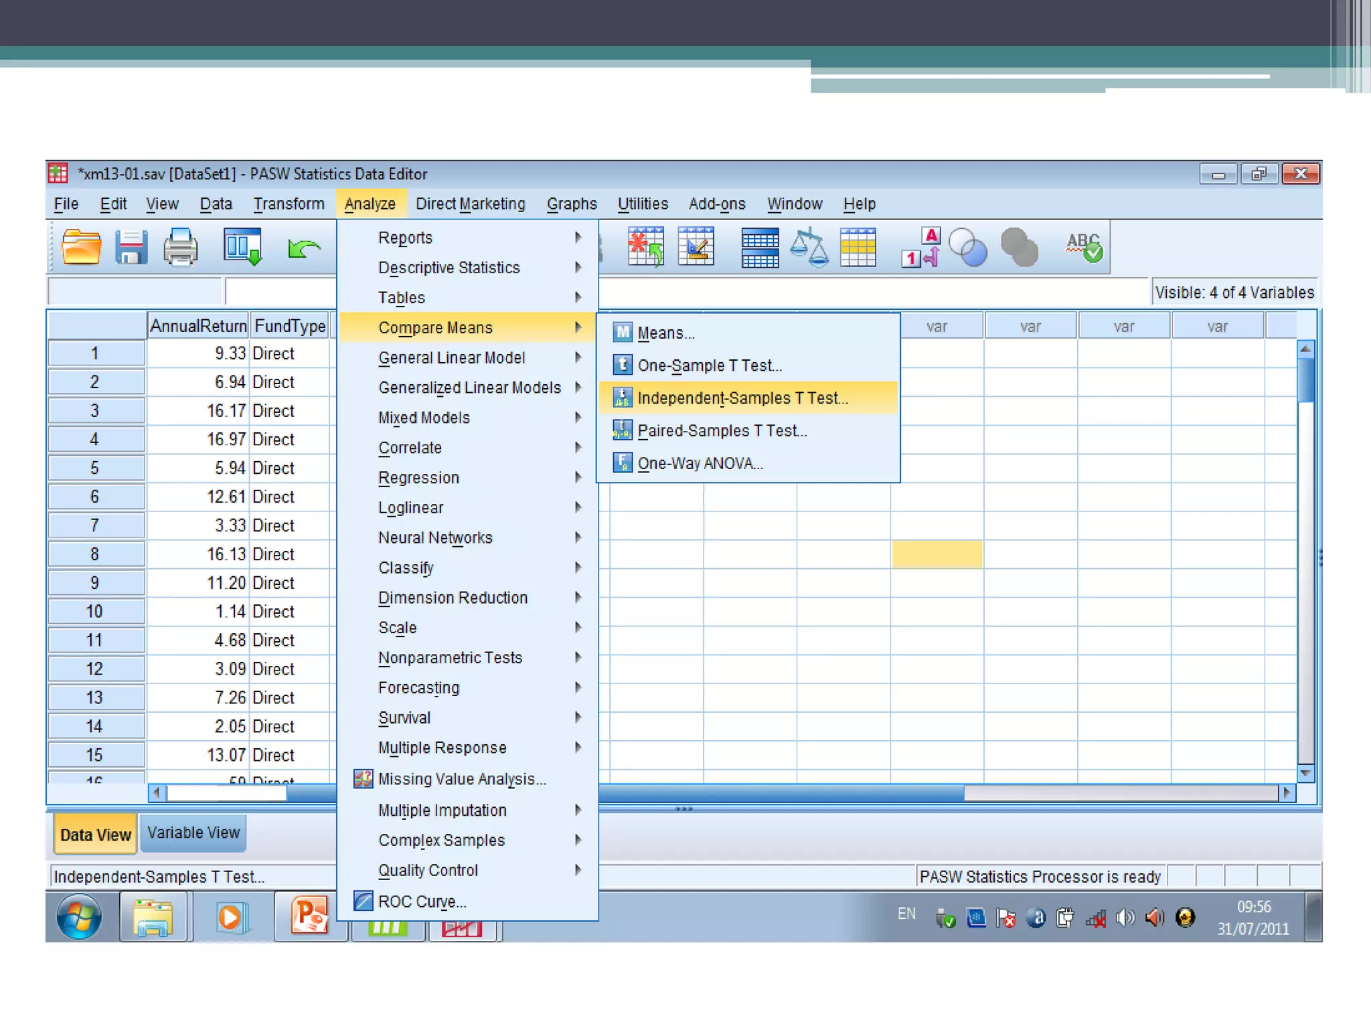Viewport: 1371px width, 1028px height.
Task: Open the Quality Control submenu
Action: (x=468, y=871)
